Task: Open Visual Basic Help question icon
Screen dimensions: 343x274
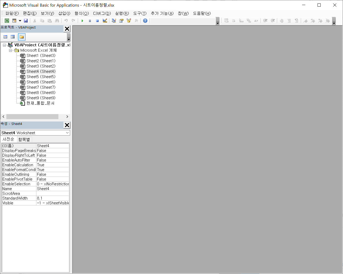Action: (x=145, y=21)
